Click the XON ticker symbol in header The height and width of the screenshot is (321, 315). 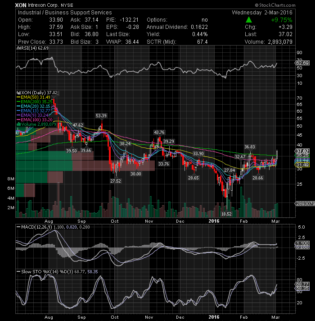[21, 5]
